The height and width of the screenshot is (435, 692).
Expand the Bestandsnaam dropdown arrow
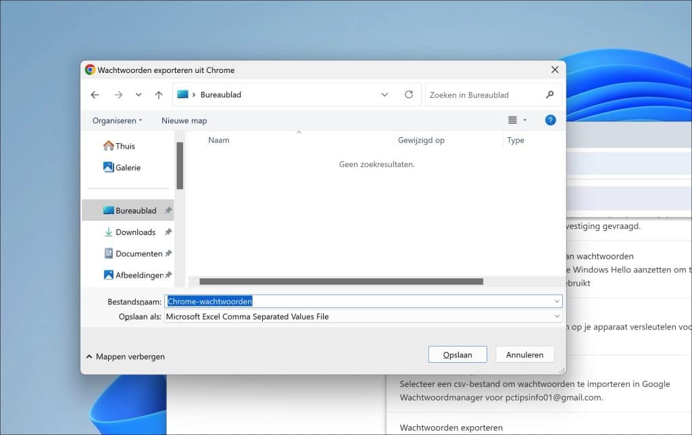tap(557, 301)
